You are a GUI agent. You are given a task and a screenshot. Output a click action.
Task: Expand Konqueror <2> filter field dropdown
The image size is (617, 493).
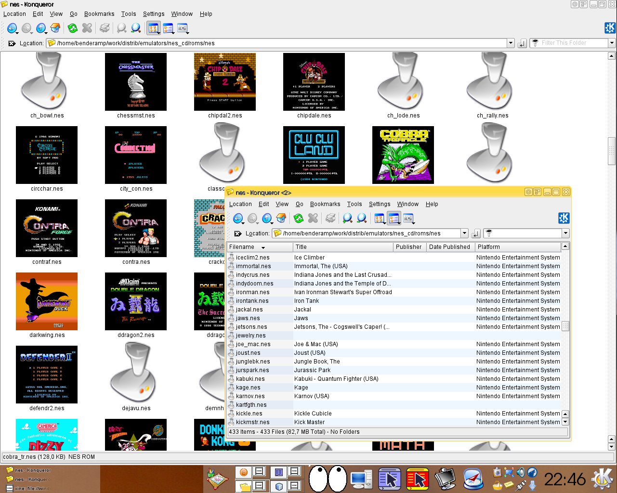[x=566, y=234]
